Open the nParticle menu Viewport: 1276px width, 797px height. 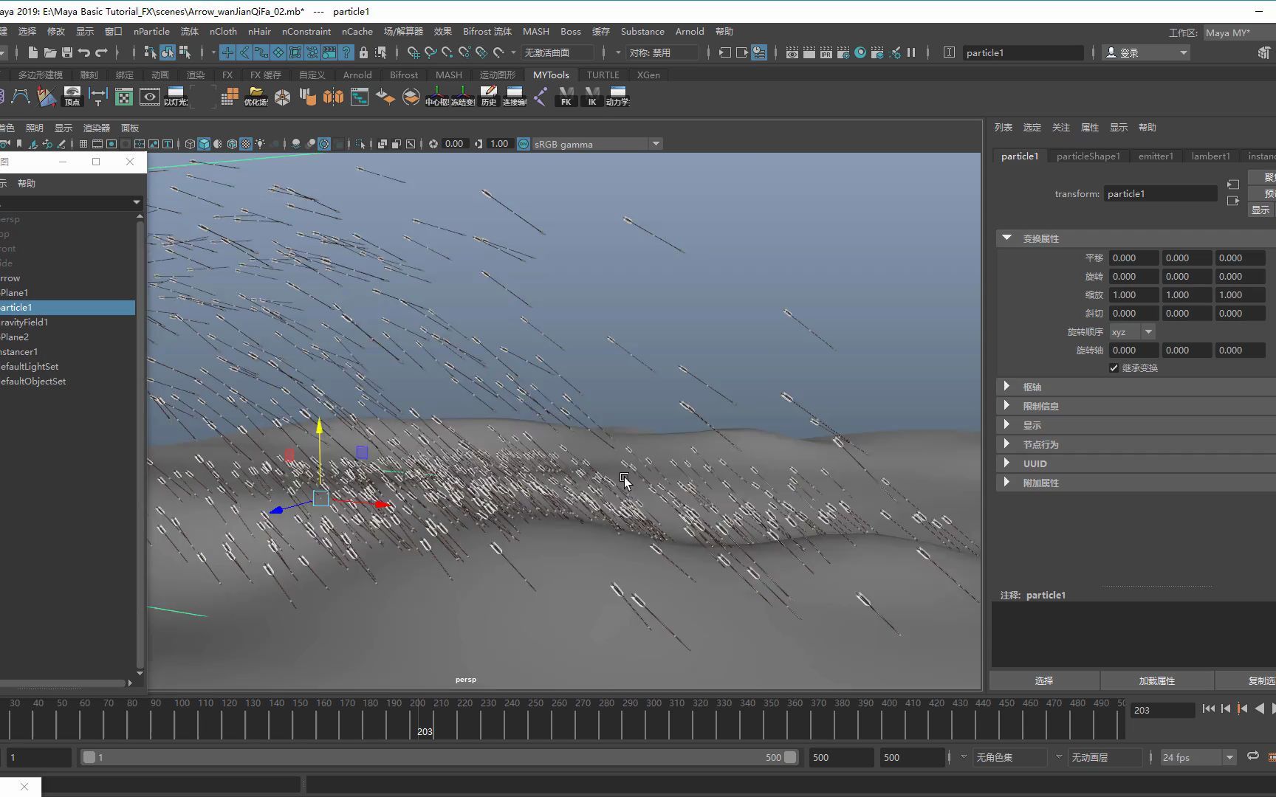[151, 32]
